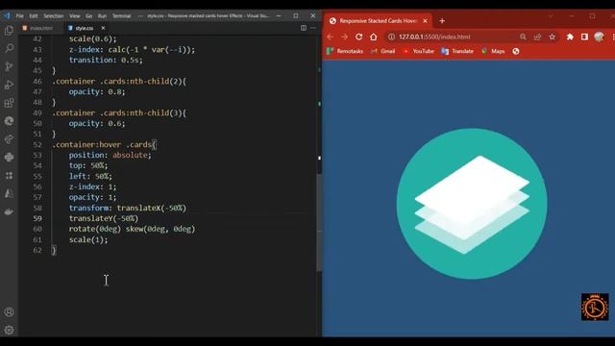615x346 pixels.
Task: Open the Extensions view
Action: [9, 103]
